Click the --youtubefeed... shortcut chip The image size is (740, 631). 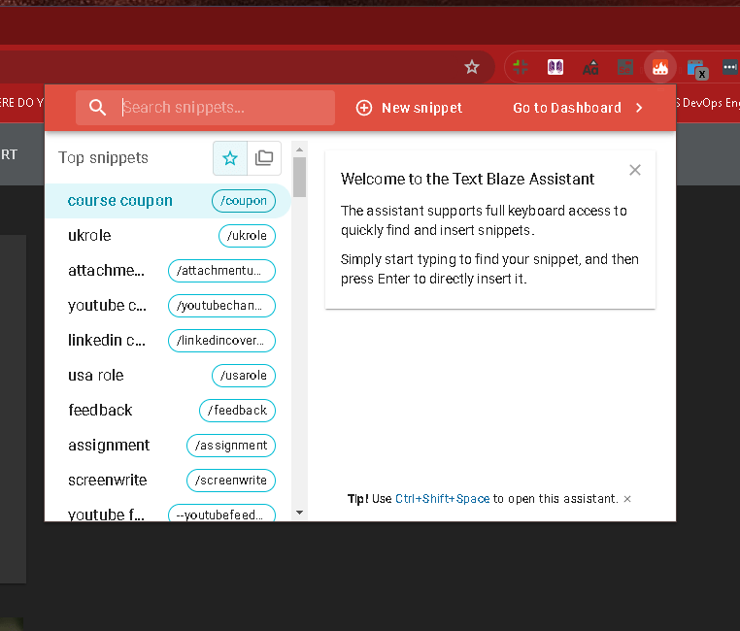click(x=221, y=513)
